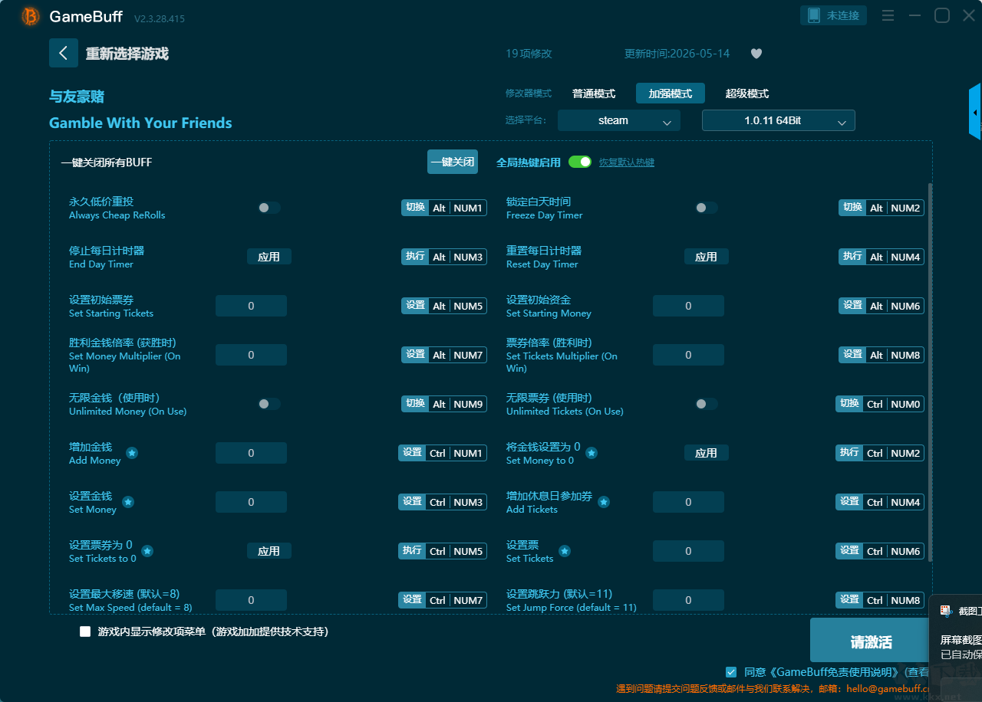Select 普通模式 tab
The height and width of the screenshot is (702, 982).
[594, 93]
